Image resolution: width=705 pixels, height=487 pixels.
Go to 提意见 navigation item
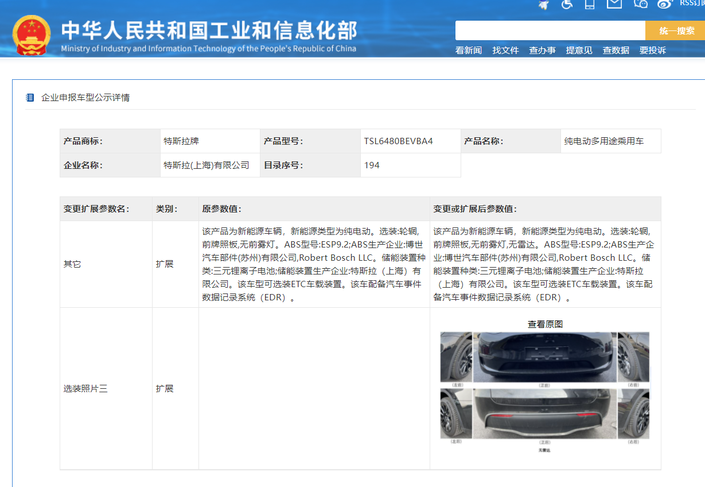579,51
